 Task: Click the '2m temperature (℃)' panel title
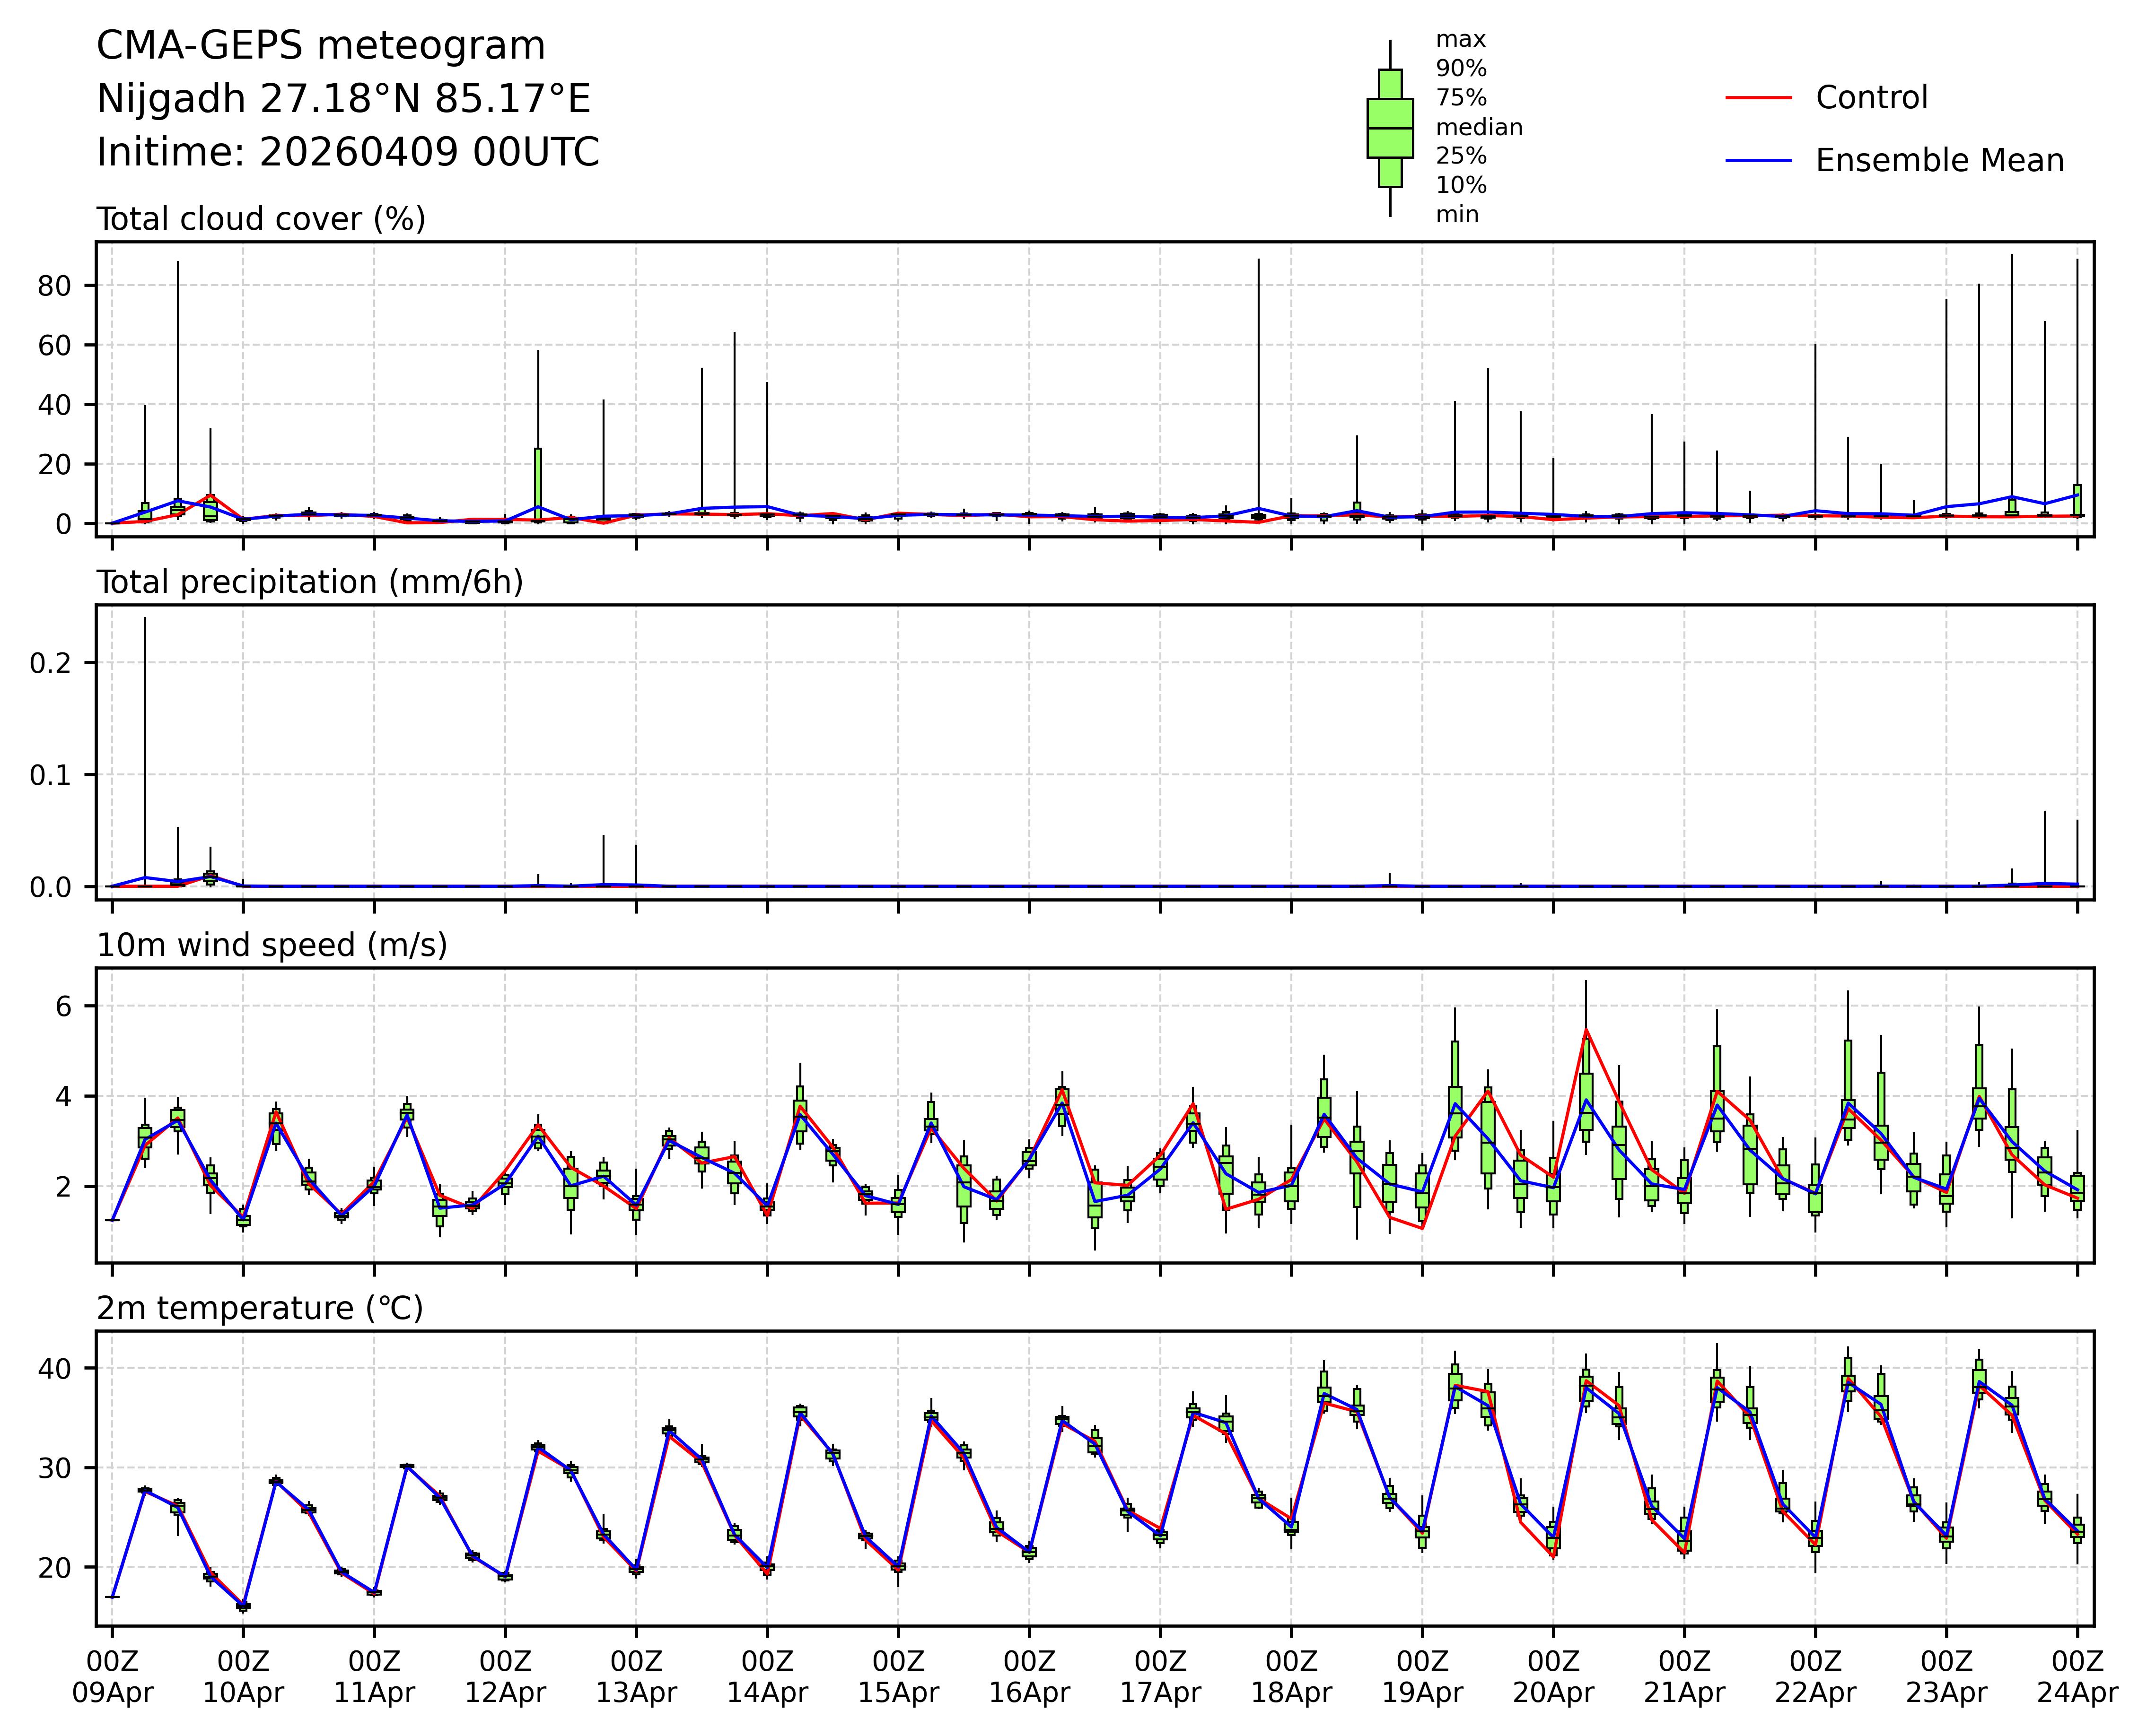pos(260,1308)
